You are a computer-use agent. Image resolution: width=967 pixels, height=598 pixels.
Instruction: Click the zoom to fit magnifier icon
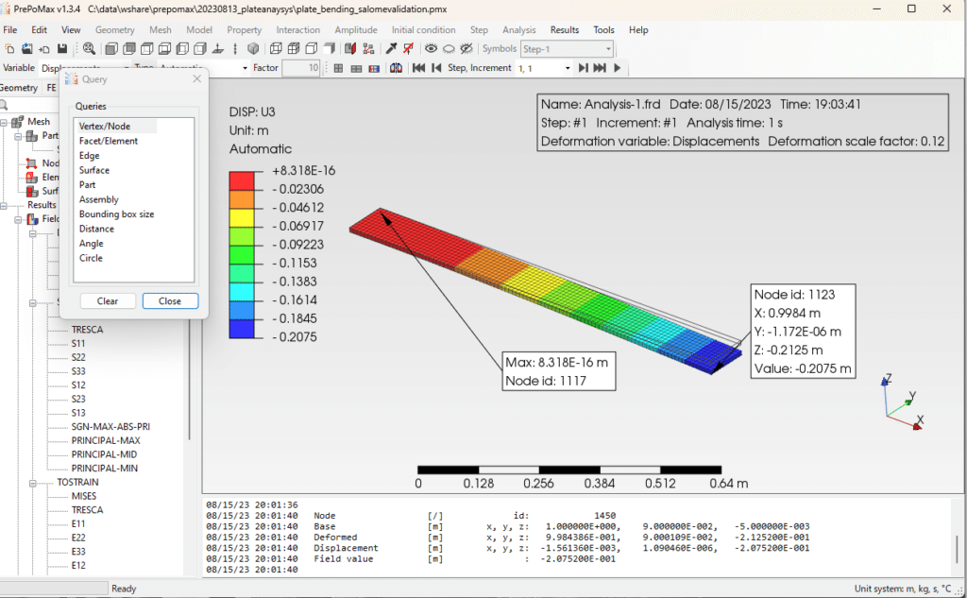(90, 48)
